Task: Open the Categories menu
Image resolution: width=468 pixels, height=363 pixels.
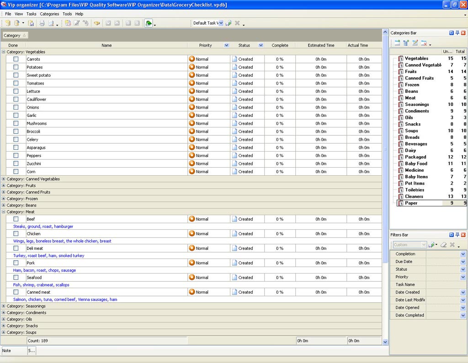Action: click(x=49, y=14)
